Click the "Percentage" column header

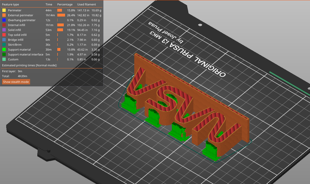click(x=65, y=4)
